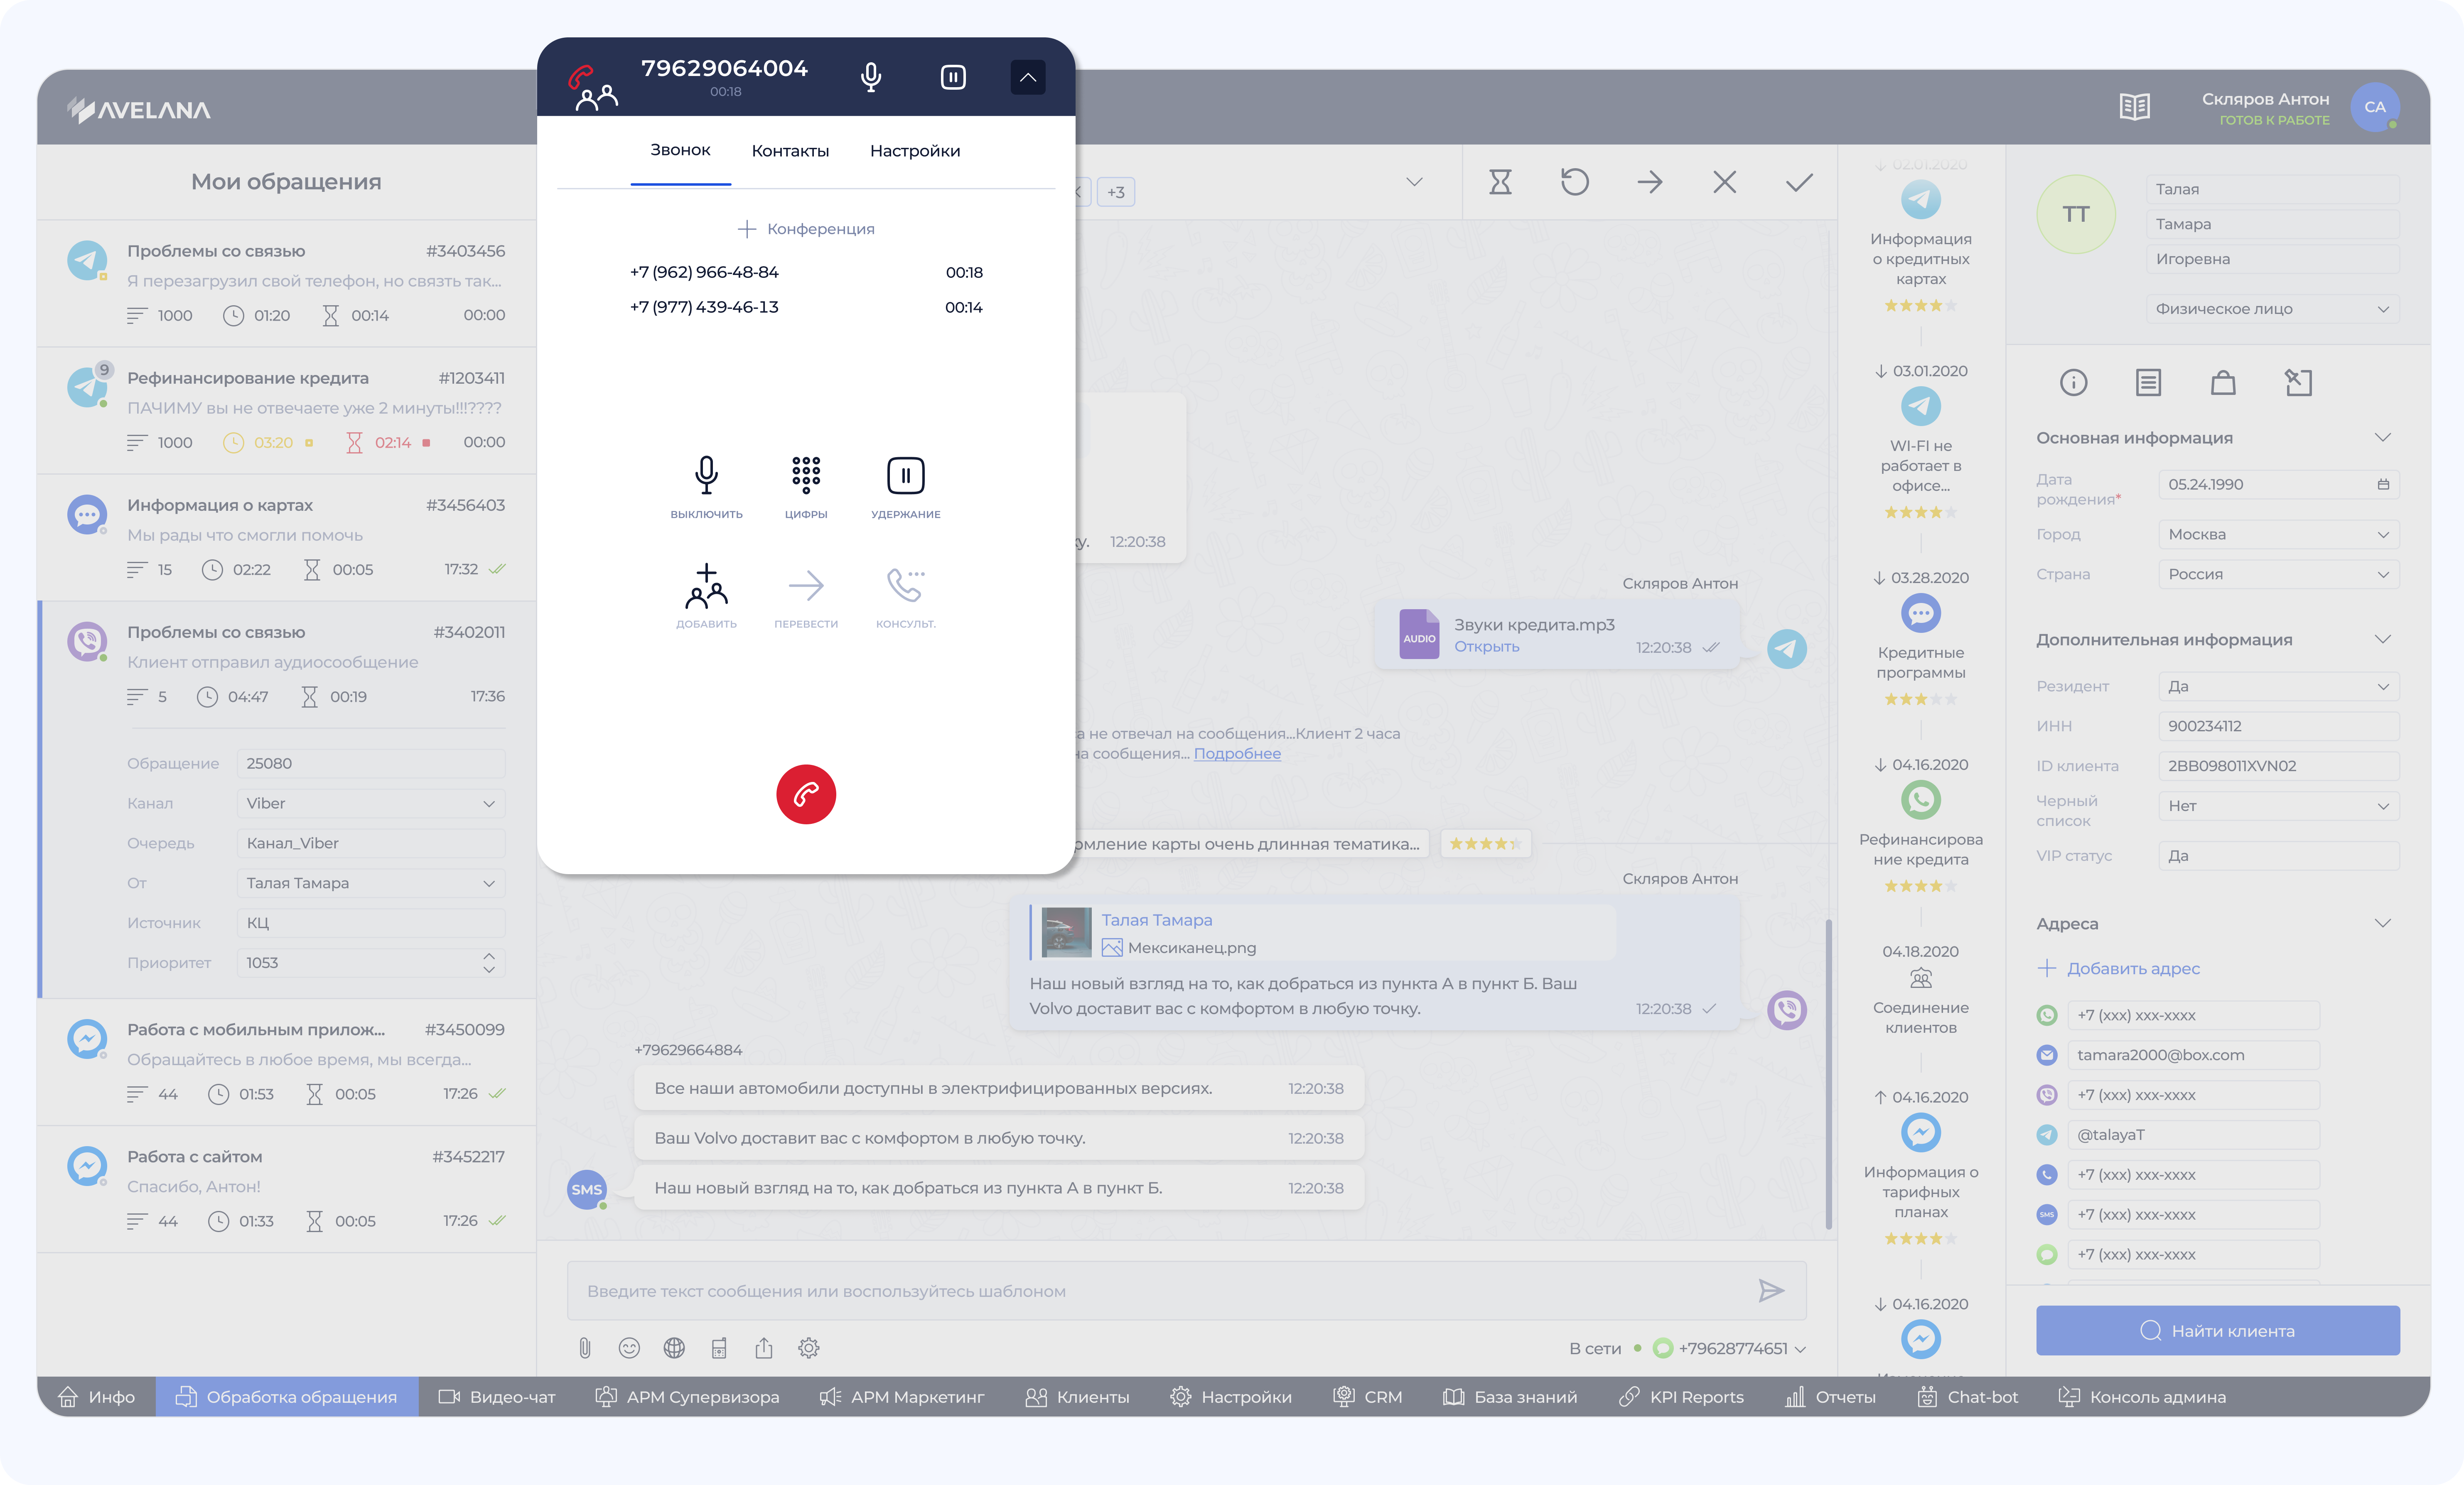The image size is (2464, 1485).
Task: Click Добавить адрес link
Action: click(x=2119, y=968)
